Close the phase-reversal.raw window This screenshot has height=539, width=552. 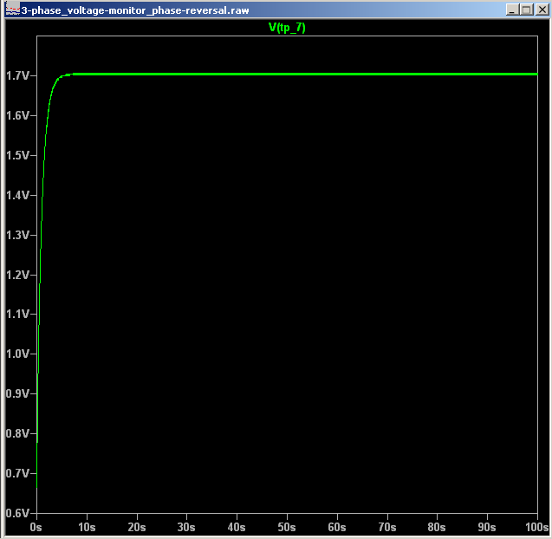point(542,10)
